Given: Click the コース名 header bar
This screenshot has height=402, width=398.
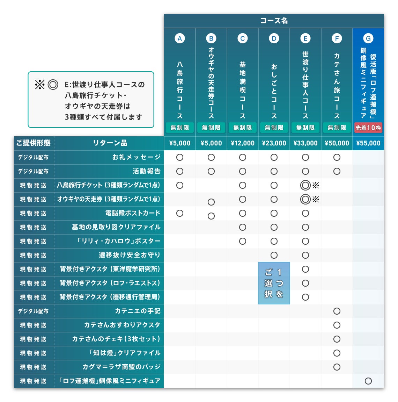Looking at the screenshot, I should 274,21.
